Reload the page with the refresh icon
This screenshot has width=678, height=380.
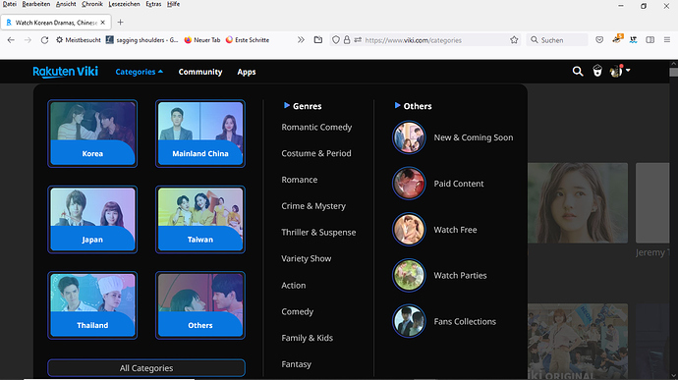pyautogui.click(x=44, y=40)
